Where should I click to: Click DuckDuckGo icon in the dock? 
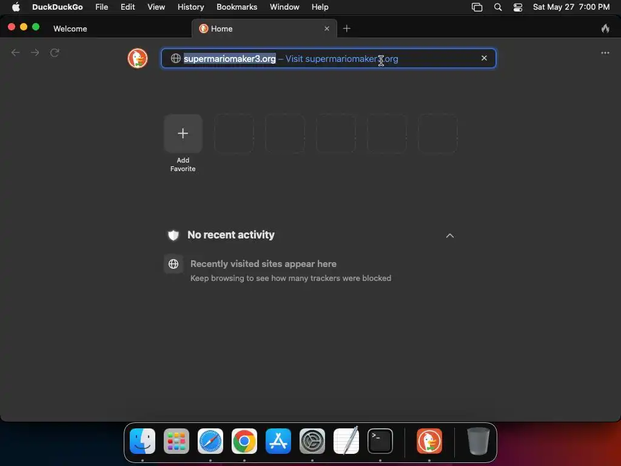(x=429, y=441)
